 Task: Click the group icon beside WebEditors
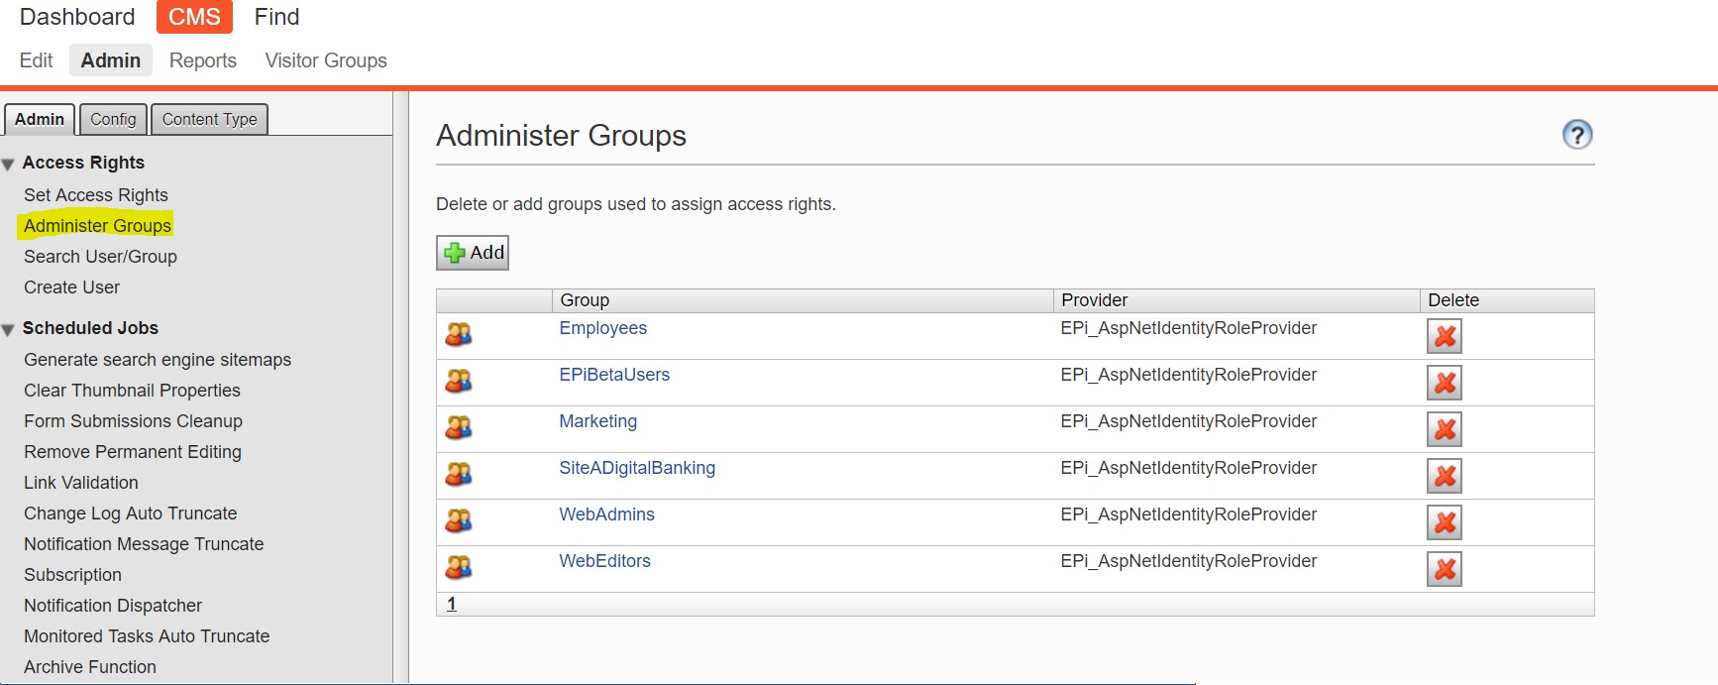coord(458,568)
